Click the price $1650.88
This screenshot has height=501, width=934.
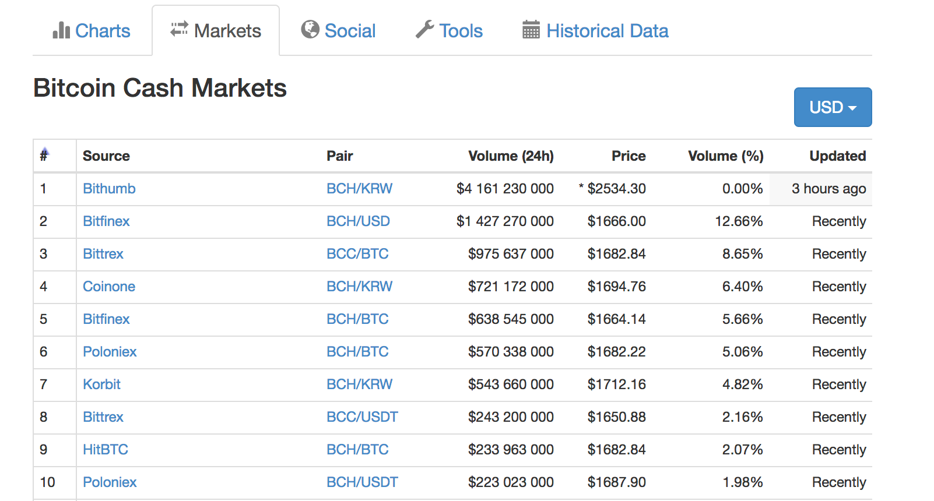click(617, 417)
